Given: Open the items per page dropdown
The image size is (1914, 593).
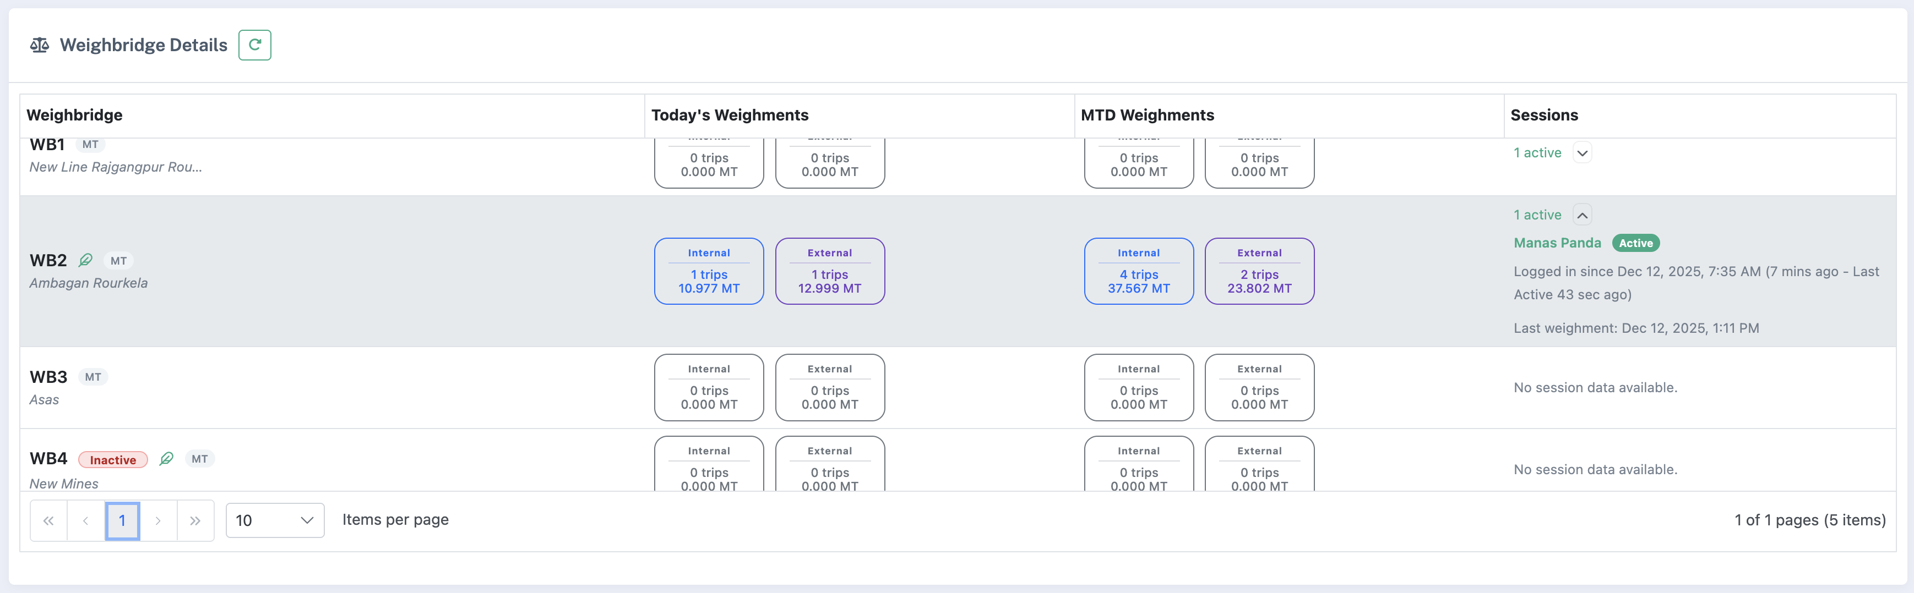Looking at the screenshot, I should (x=275, y=520).
